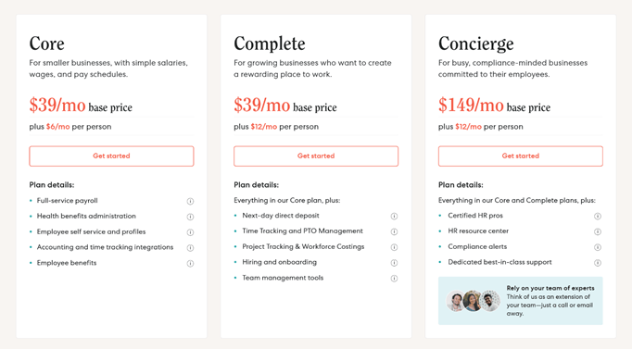Image resolution: width=632 pixels, height=349 pixels.
Task: Get started with the Concierge plan
Action: [521, 156]
